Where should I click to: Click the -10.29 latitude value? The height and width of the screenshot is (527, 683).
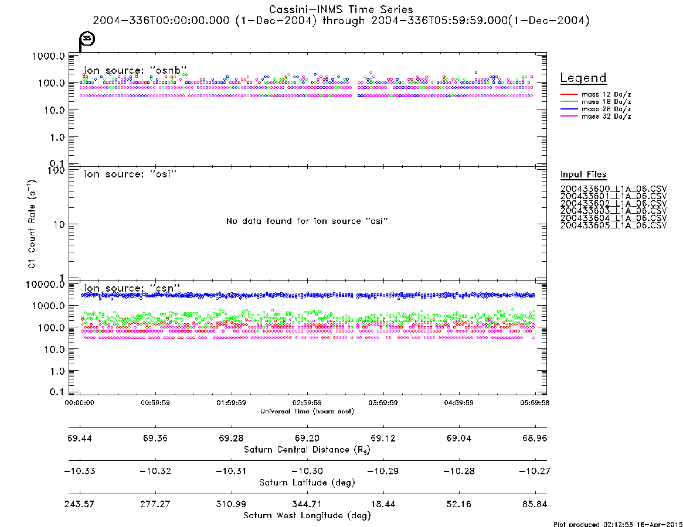coord(383,471)
